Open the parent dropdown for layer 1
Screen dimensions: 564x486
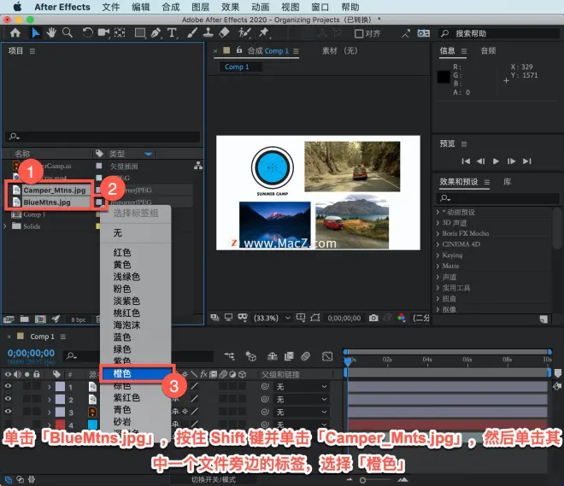(x=301, y=387)
